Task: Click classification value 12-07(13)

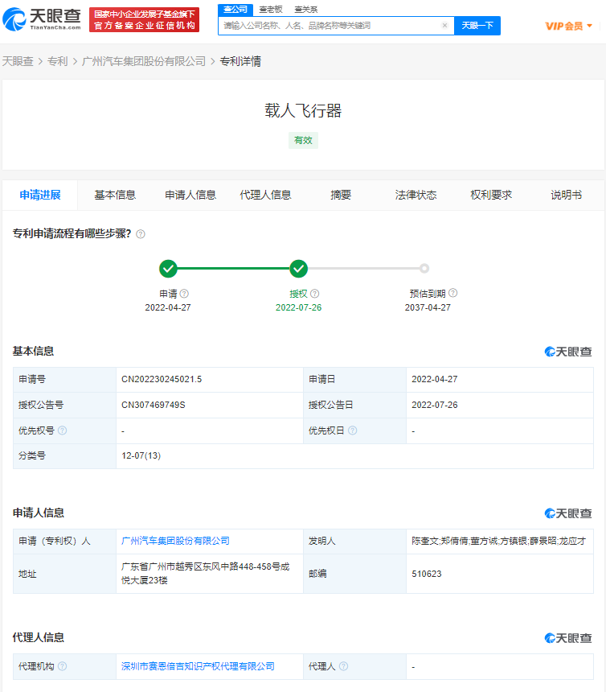Action: coord(141,455)
